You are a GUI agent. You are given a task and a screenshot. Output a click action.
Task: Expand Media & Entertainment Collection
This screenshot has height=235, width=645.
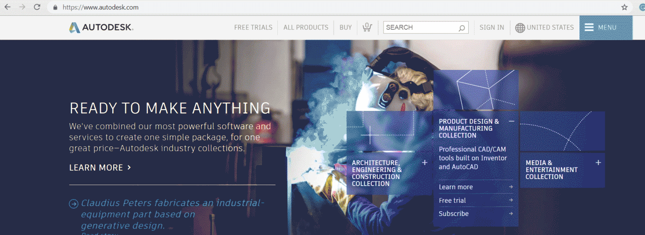[x=598, y=163]
